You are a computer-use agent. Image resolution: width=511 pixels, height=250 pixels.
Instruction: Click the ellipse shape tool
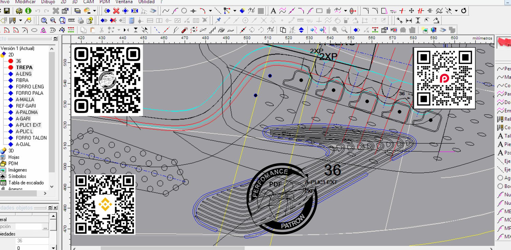(x=34, y=30)
